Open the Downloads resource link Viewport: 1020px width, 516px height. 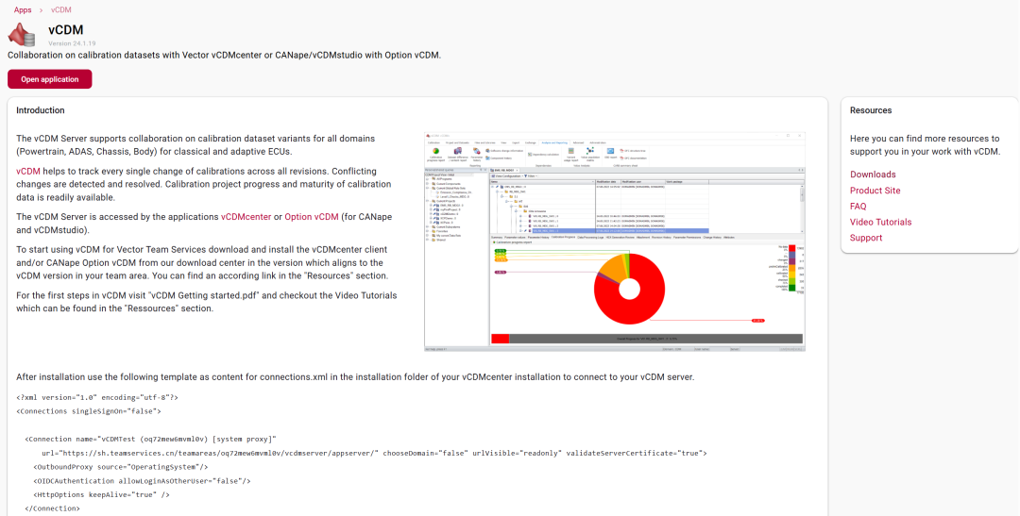point(873,175)
